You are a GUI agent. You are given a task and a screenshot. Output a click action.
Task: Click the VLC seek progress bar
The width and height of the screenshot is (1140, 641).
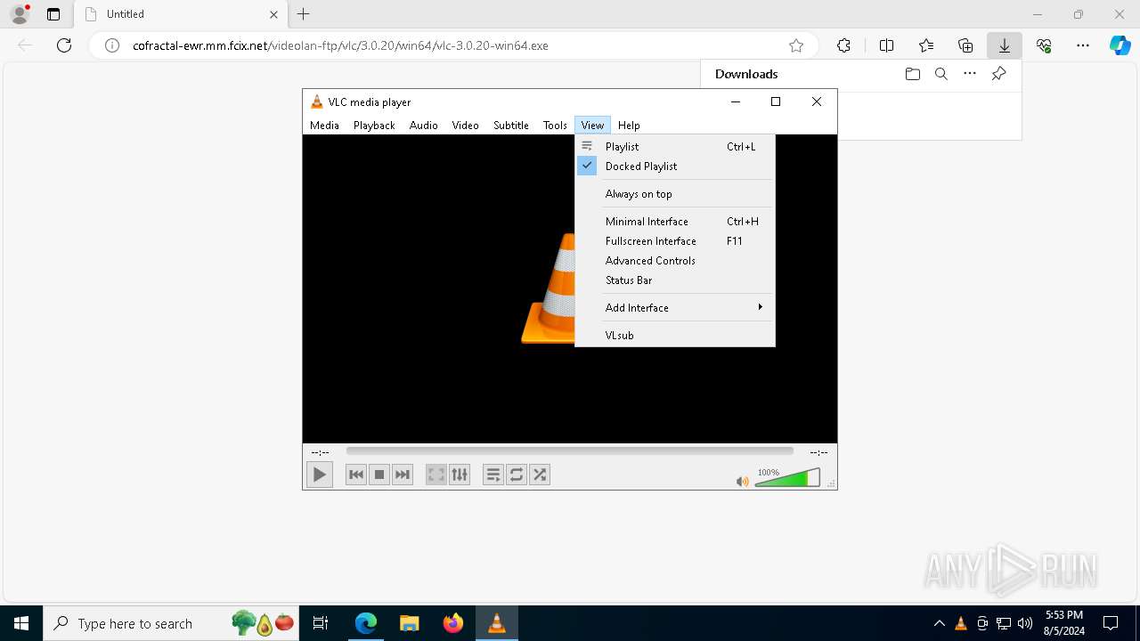(569, 451)
